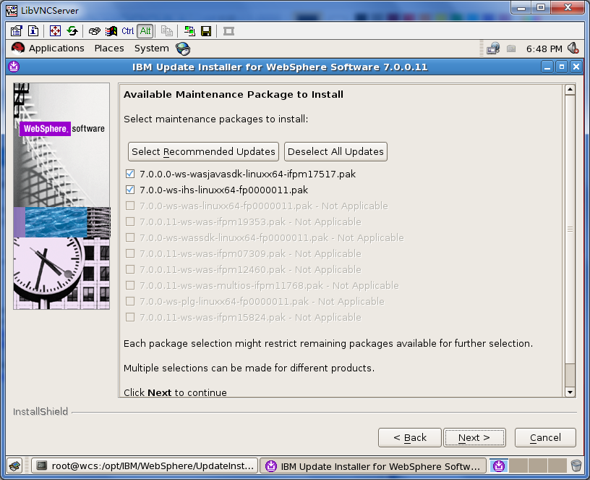
Task: Send Ctrl-Alt-Del icon in VNC toolbar
Action: coord(95,31)
